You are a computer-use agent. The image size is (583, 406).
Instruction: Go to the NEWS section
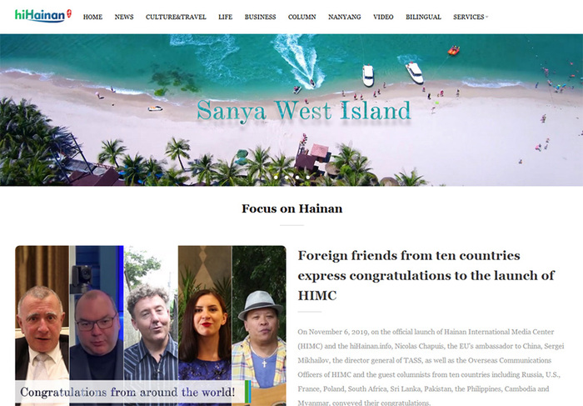click(x=124, y=18)
